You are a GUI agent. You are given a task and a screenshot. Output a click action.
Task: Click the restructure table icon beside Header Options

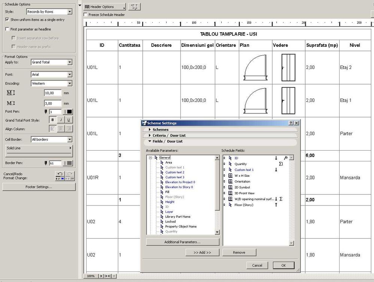click(x=134, y=7)
